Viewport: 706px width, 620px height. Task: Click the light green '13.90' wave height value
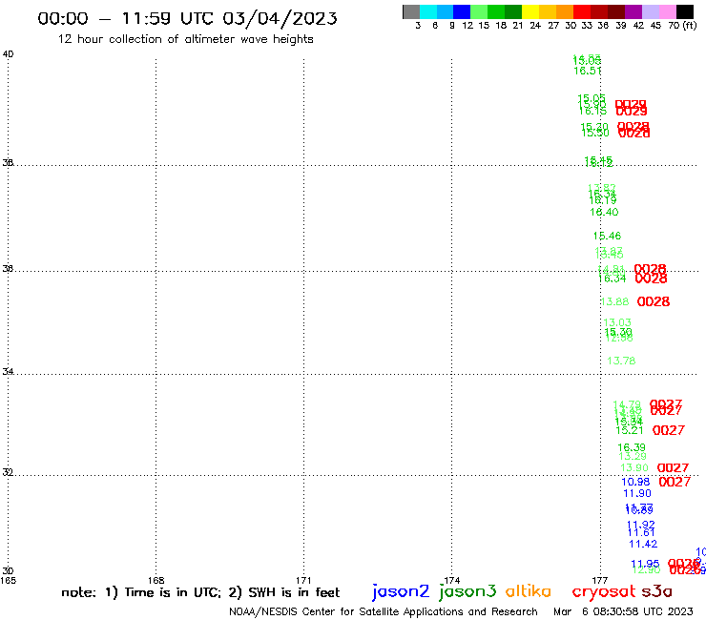pos(634,467)
